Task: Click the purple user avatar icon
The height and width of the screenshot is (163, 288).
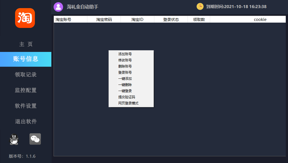Action: click(x=58, y=7)
